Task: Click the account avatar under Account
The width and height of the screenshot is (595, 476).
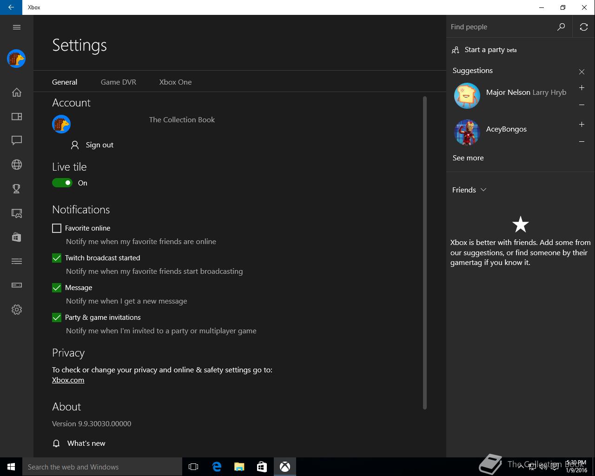Action: click(x=61, y=124)
